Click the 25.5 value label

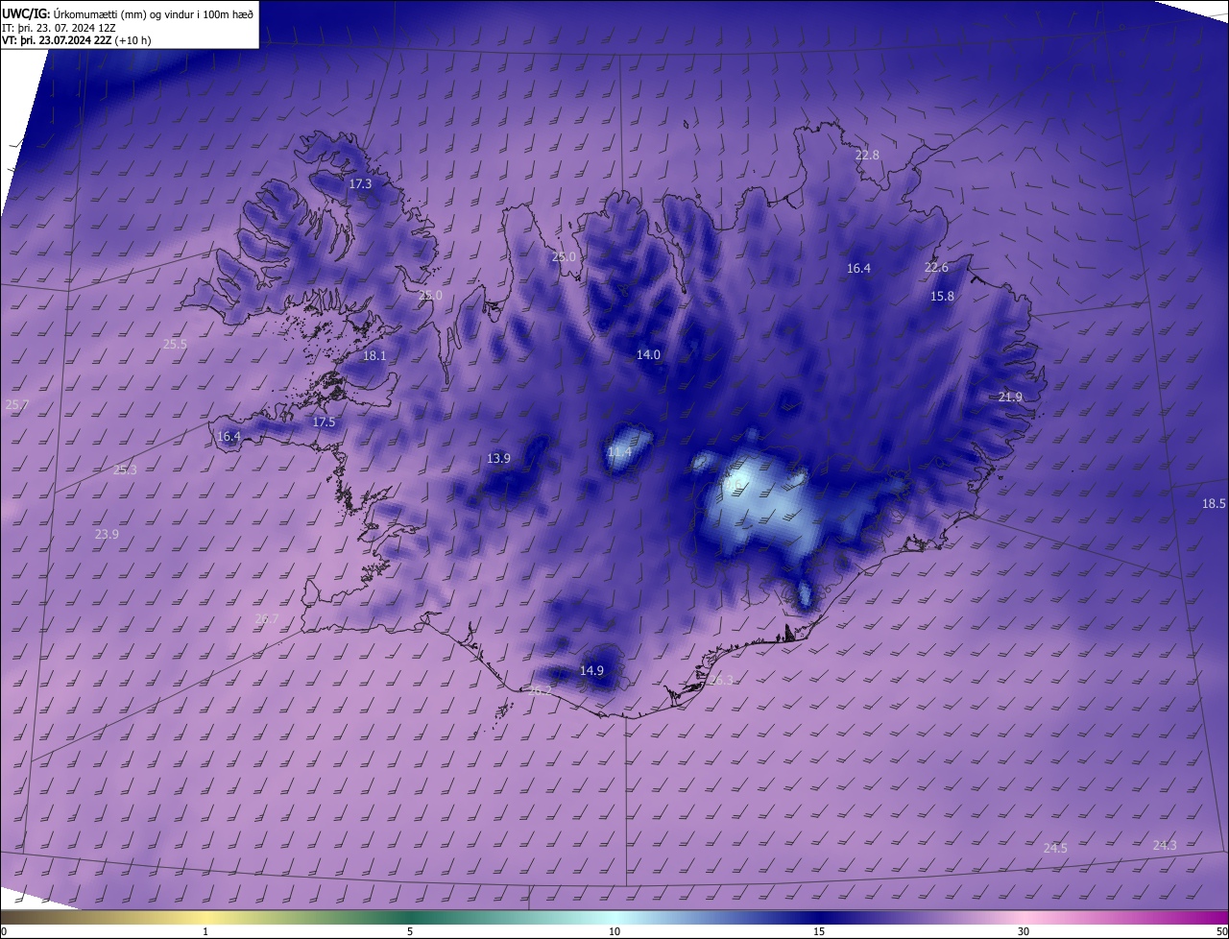click(x=175, y=344)
